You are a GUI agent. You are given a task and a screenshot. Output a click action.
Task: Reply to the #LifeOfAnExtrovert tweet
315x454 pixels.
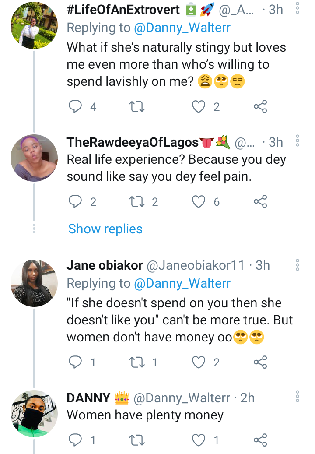pos(75,106)
